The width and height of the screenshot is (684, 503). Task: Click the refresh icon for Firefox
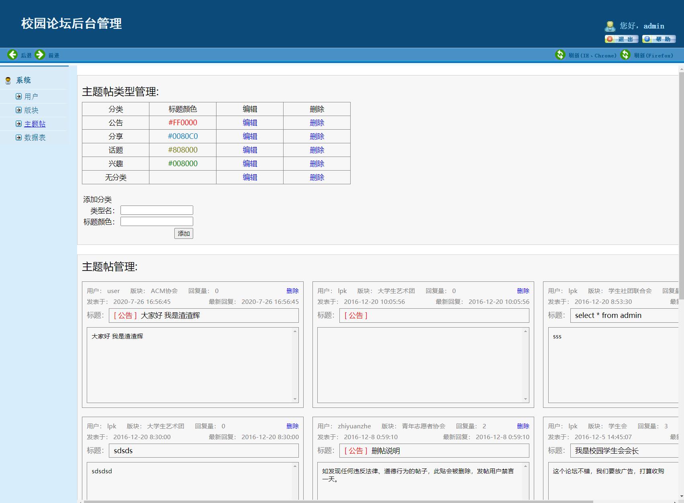point(625,55)
